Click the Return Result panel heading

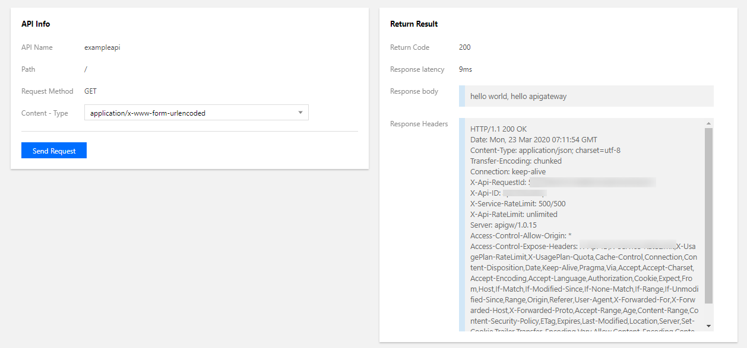[414, 24]
